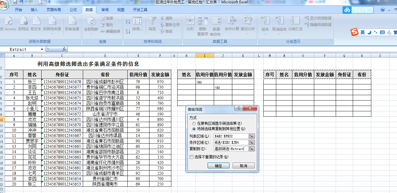
Task: Open the Name Box dropdown arrow
Action: 42,49
